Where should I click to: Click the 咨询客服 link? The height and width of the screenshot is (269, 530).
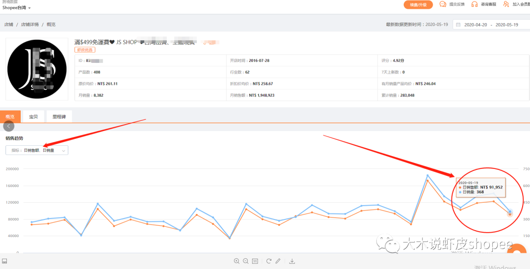pyautogui.click(x=488, y=4)
